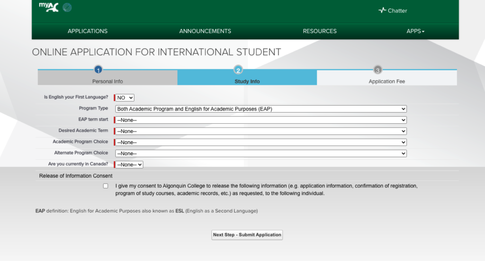Click the globe icon beside the logo
Screen dimensions: 485x261
[67, 8]
